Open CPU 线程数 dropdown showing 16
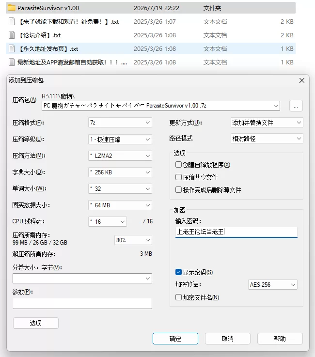This screenshot has width=315, height=357. pos(108,221)
